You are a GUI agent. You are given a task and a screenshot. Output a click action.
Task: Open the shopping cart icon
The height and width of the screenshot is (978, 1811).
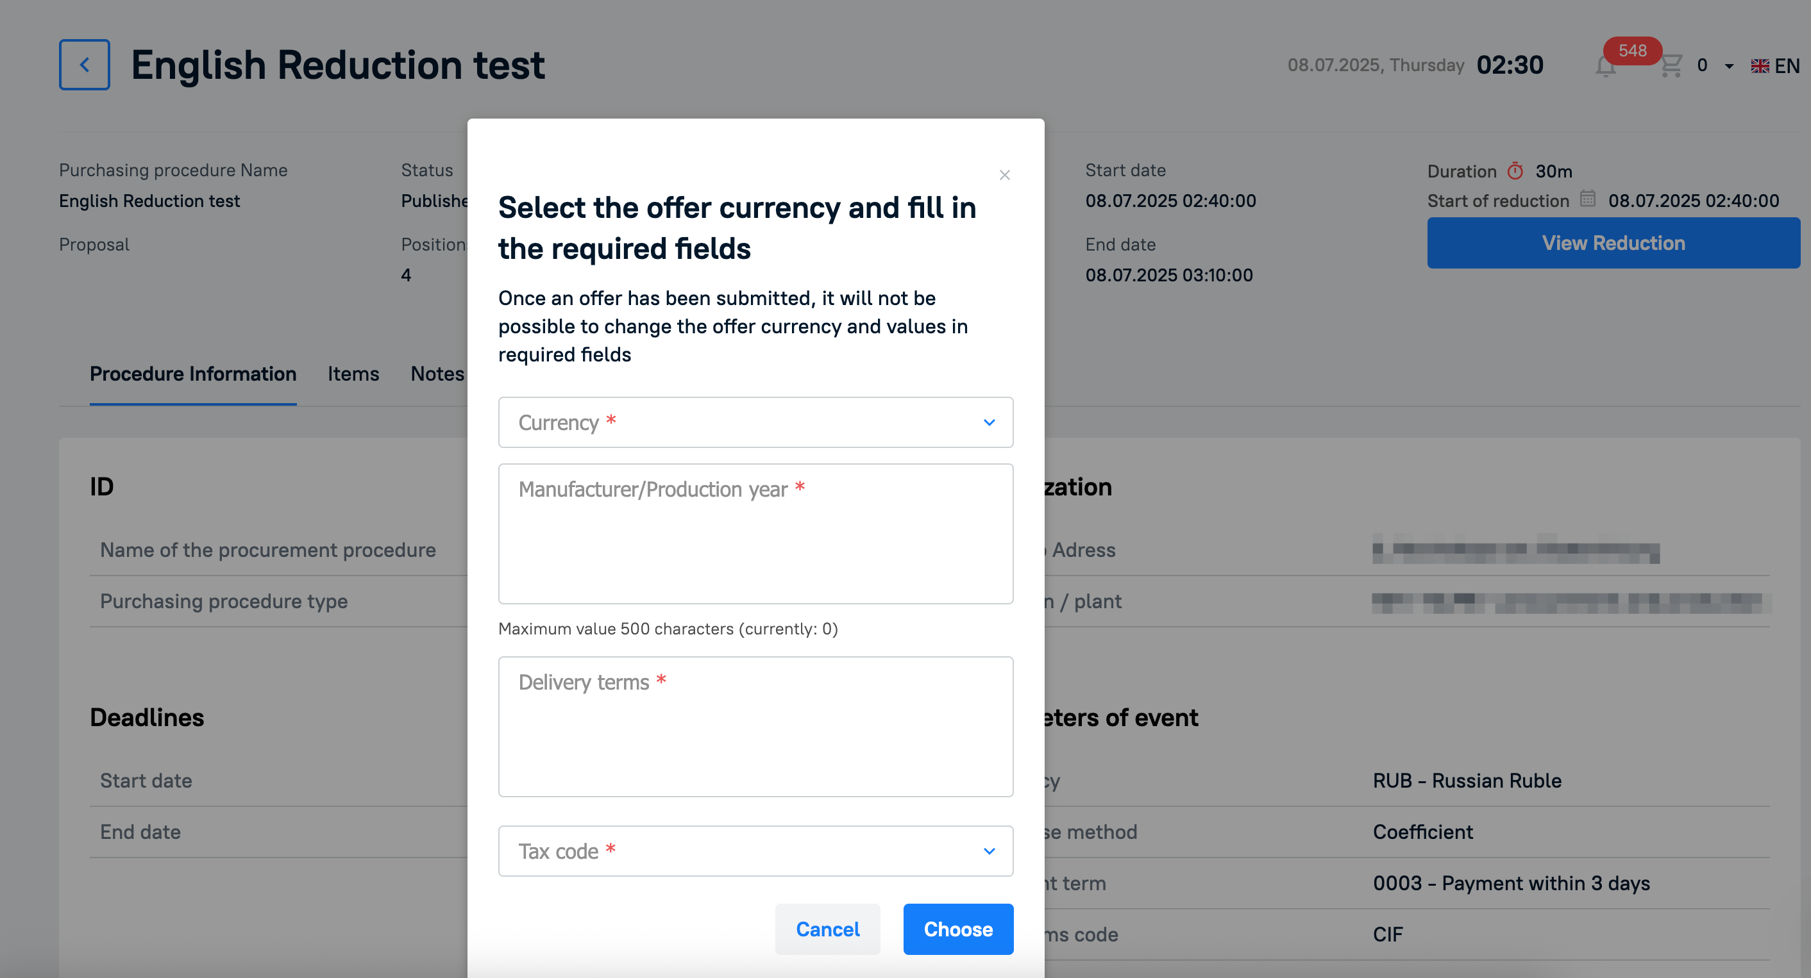(1671, 66)
